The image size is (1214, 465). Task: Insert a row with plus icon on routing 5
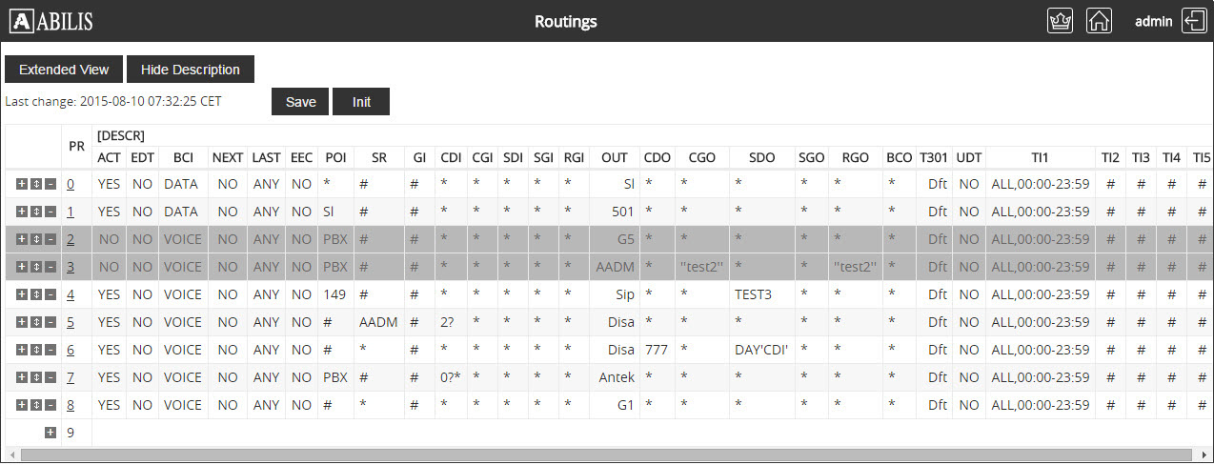[22, 322]
